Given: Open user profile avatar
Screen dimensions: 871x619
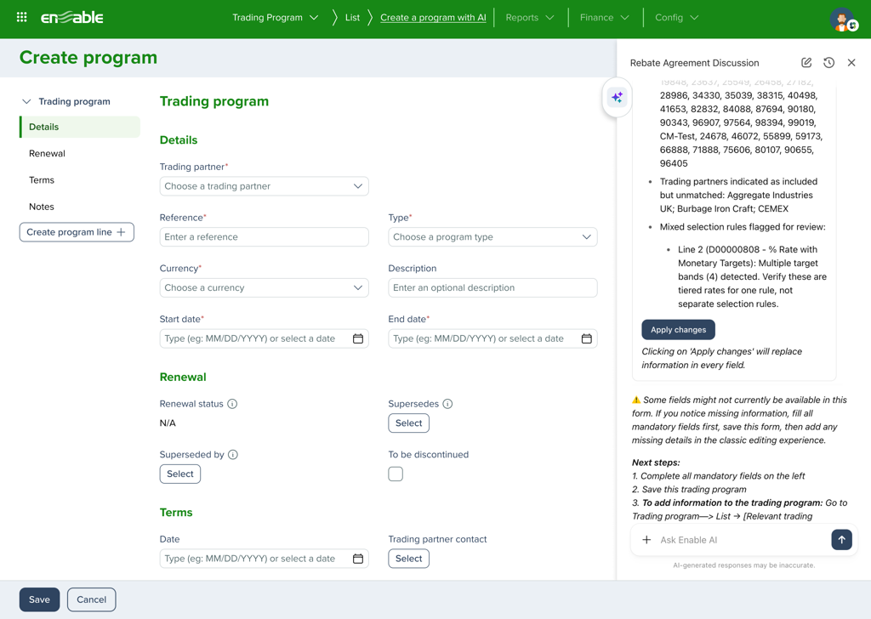Looking at the screenshot, I should click(842, 19).
